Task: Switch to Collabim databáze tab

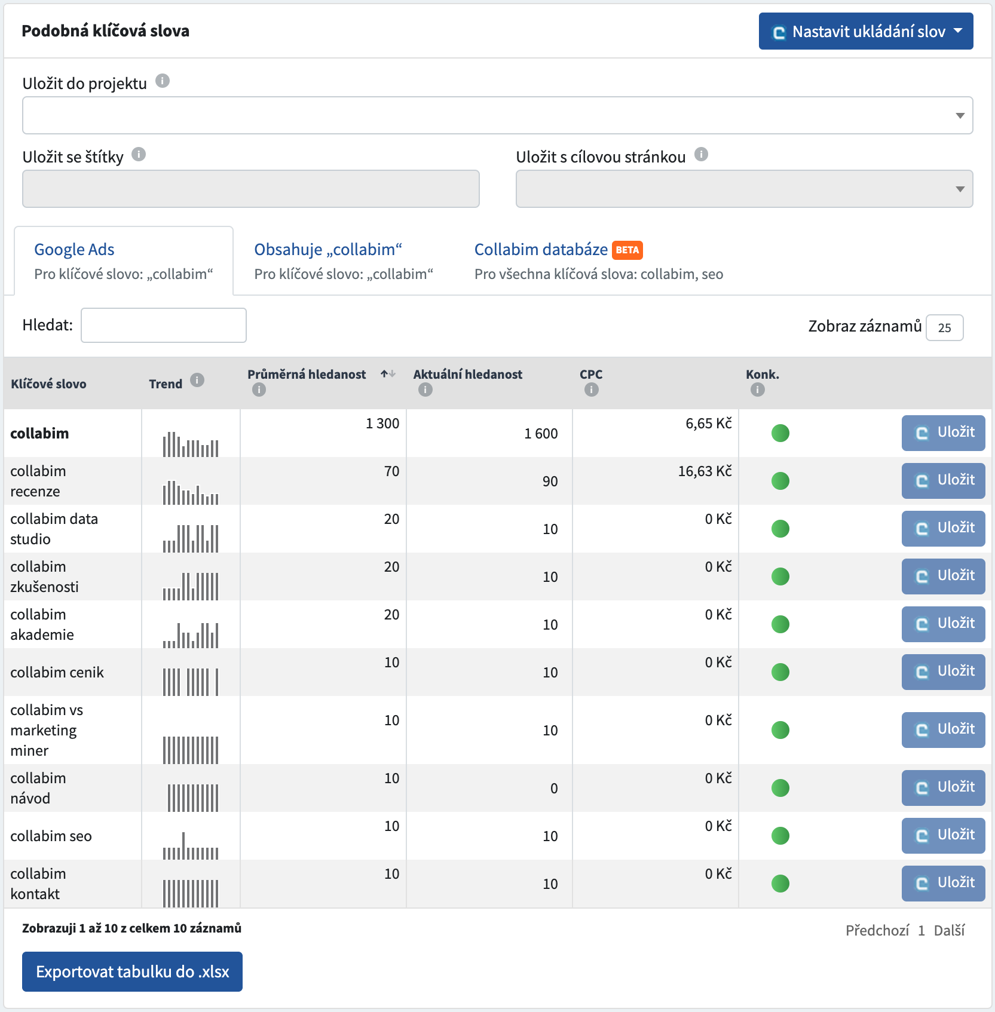Action: click(599, 261)
